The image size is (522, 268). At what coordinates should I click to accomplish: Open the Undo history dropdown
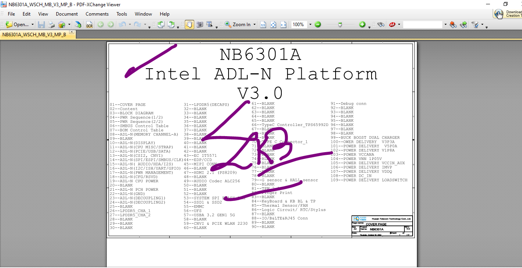(129, 25)
